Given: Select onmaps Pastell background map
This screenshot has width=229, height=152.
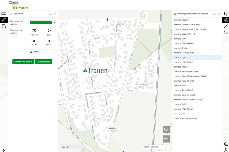Looking at the screenshot, I should point(181,67).
